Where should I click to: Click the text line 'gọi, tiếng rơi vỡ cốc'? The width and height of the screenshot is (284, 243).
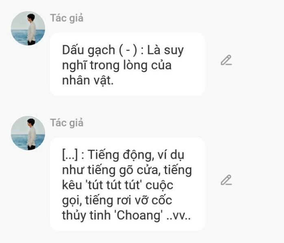pos(117,200)
